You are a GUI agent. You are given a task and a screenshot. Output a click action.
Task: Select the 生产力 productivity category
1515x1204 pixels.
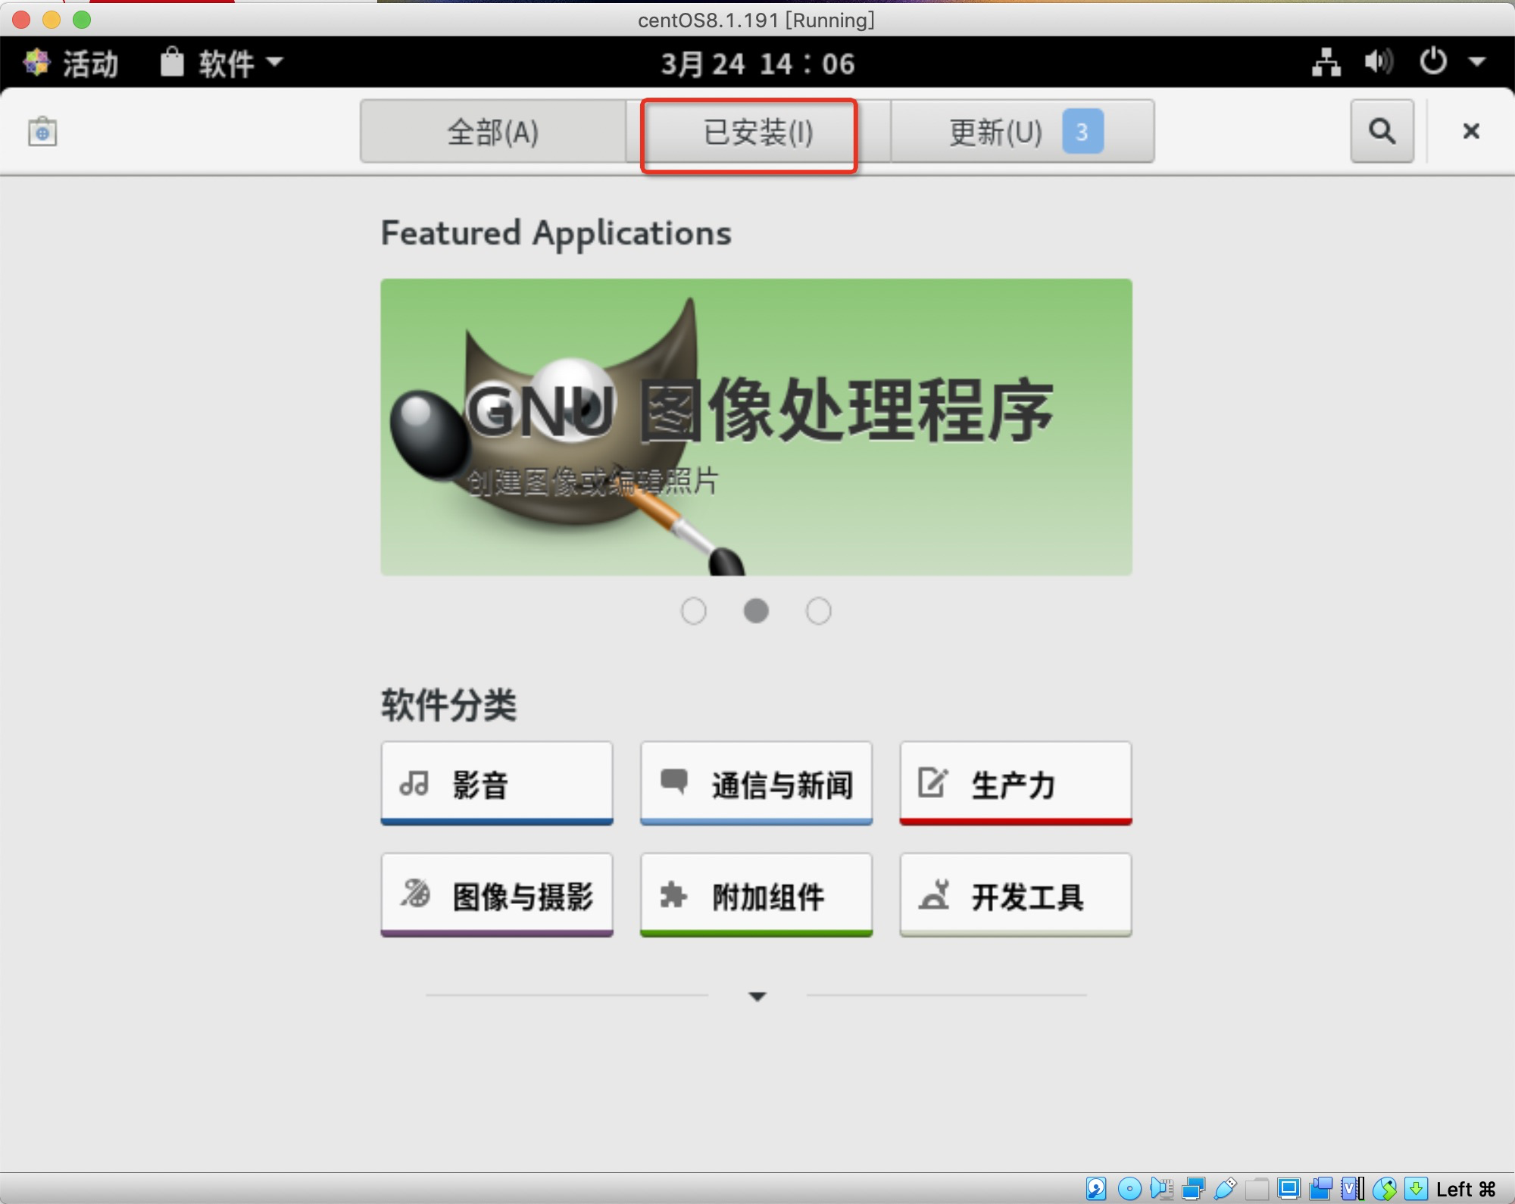(1015, 784)
